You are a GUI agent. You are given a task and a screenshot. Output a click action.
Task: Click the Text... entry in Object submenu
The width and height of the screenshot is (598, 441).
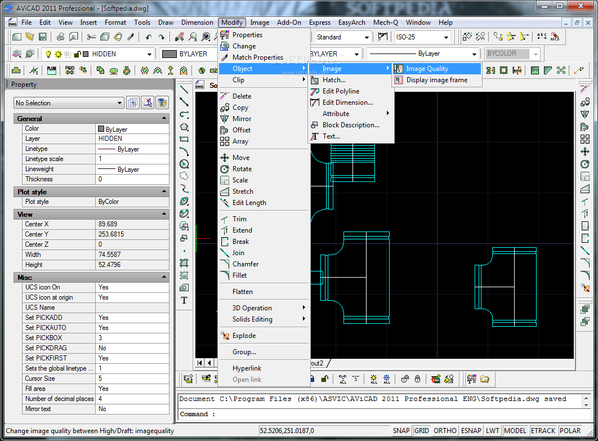(351, 136)
